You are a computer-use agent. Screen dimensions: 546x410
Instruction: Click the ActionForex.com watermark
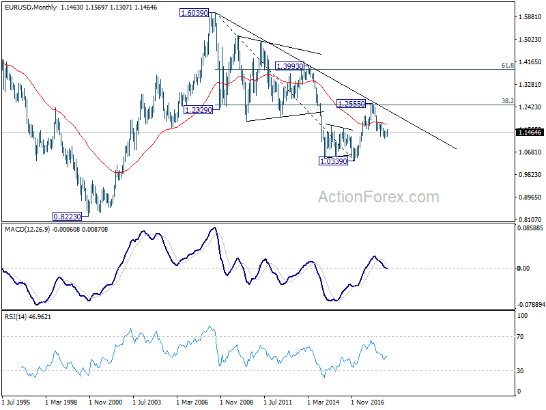click(379, 197)
